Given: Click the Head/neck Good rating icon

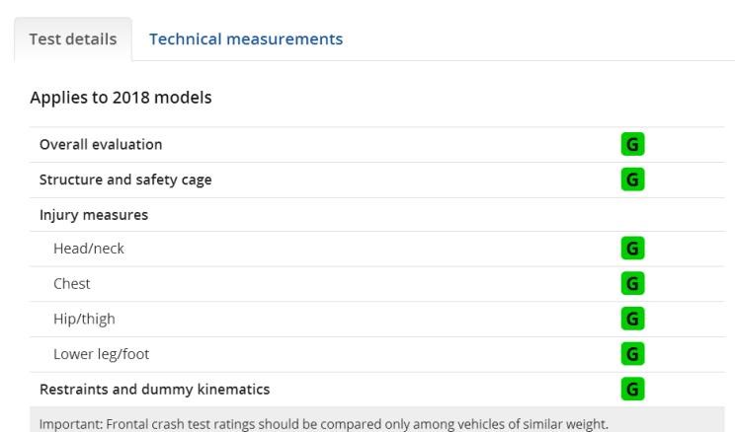Looking at the screenshot, I should coord(632,249).
